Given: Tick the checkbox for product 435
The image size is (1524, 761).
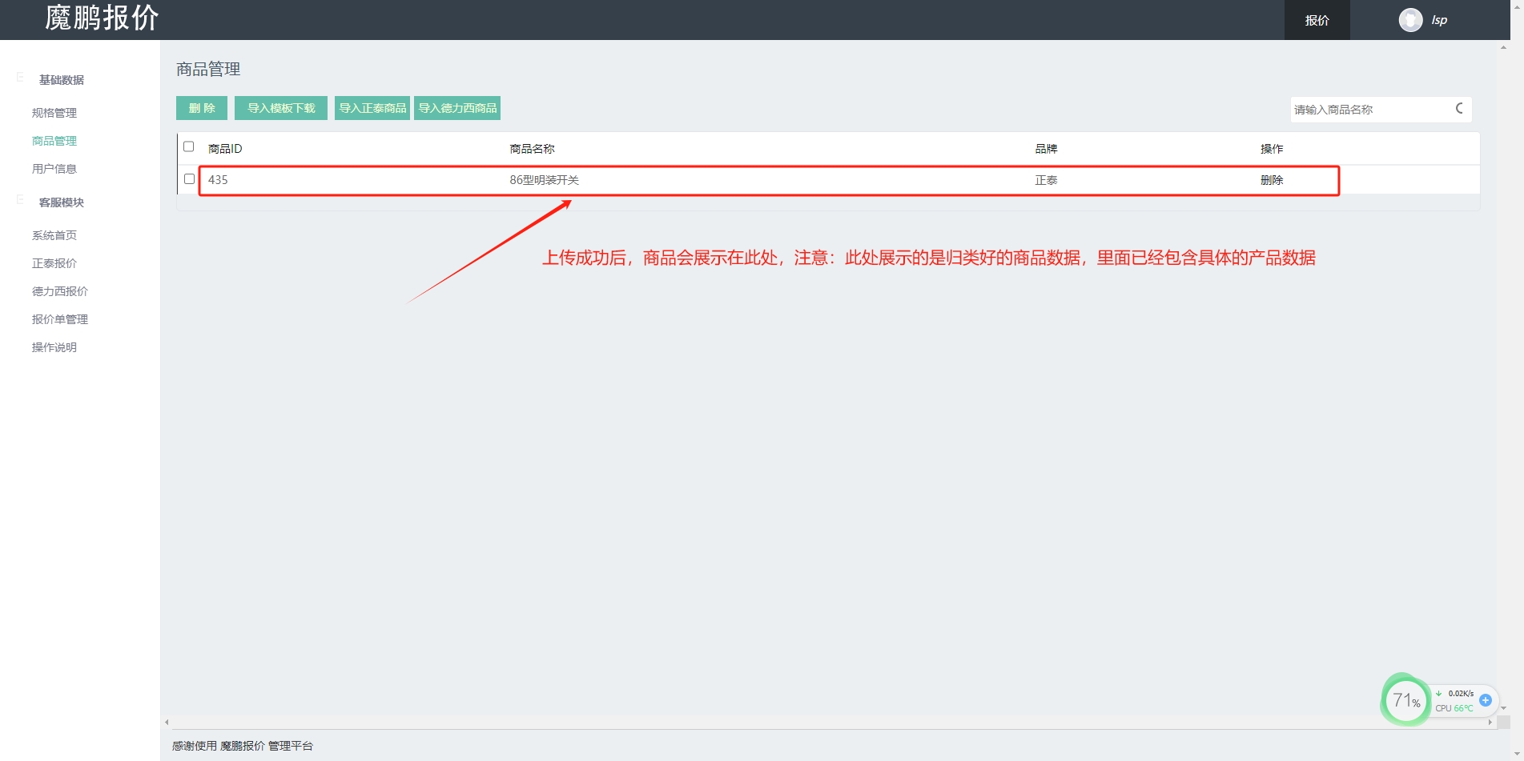Looking at the screenshot, I should click(189, 179).
